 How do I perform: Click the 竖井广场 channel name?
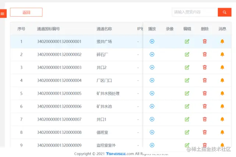coord(104,42)
